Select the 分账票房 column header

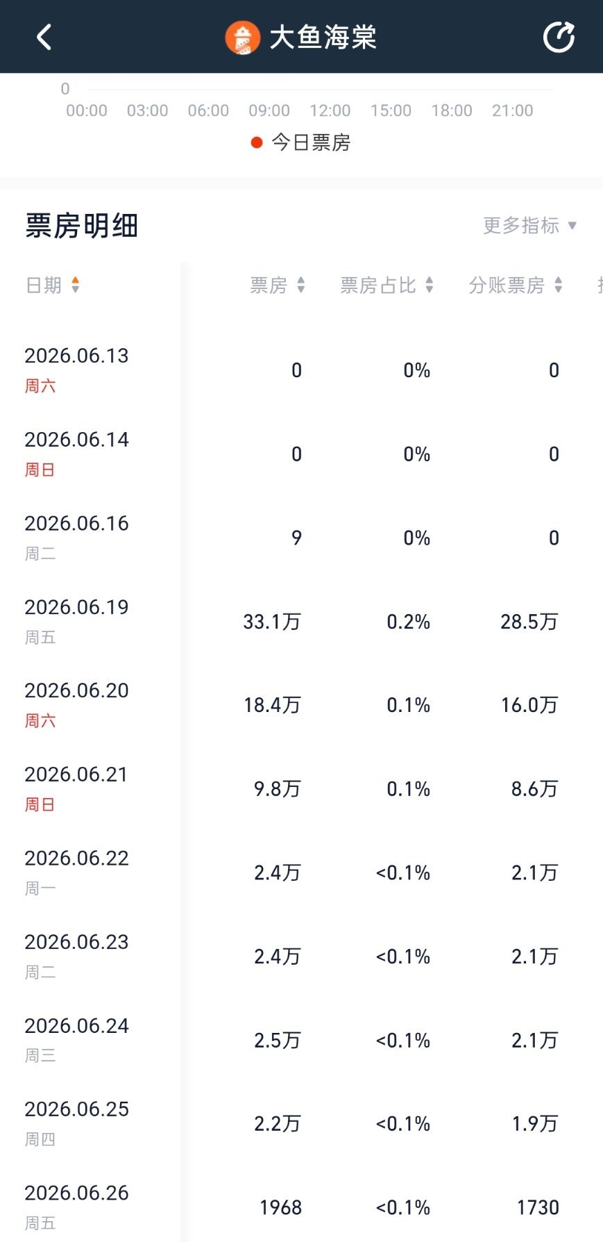tap(507, 285)
